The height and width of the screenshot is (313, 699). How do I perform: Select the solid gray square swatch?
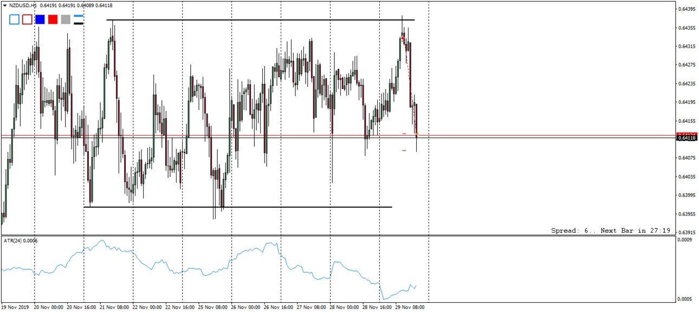click(x=66, y=19)
